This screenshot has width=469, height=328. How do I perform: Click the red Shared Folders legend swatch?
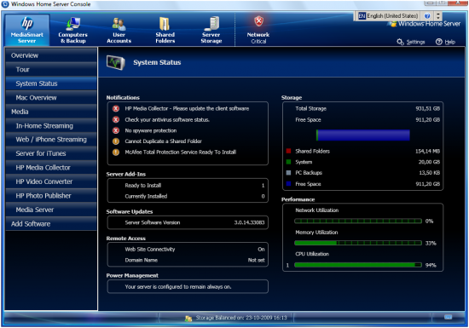pos(288,151)
